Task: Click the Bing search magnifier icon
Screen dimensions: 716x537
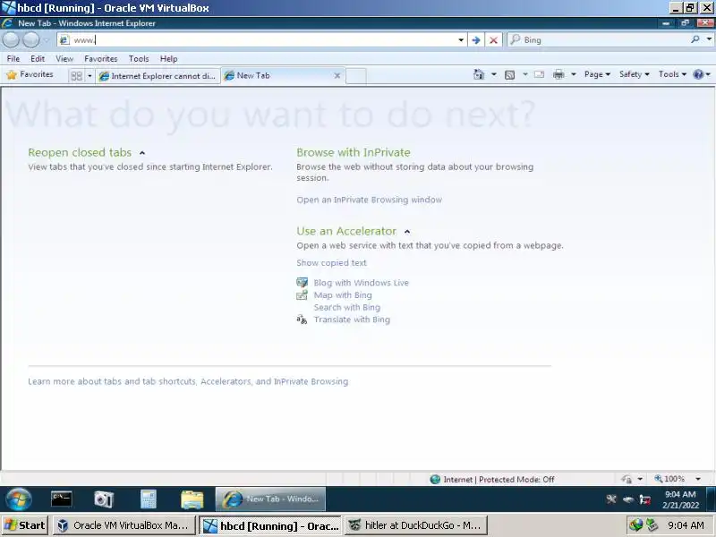Action: 695,39
